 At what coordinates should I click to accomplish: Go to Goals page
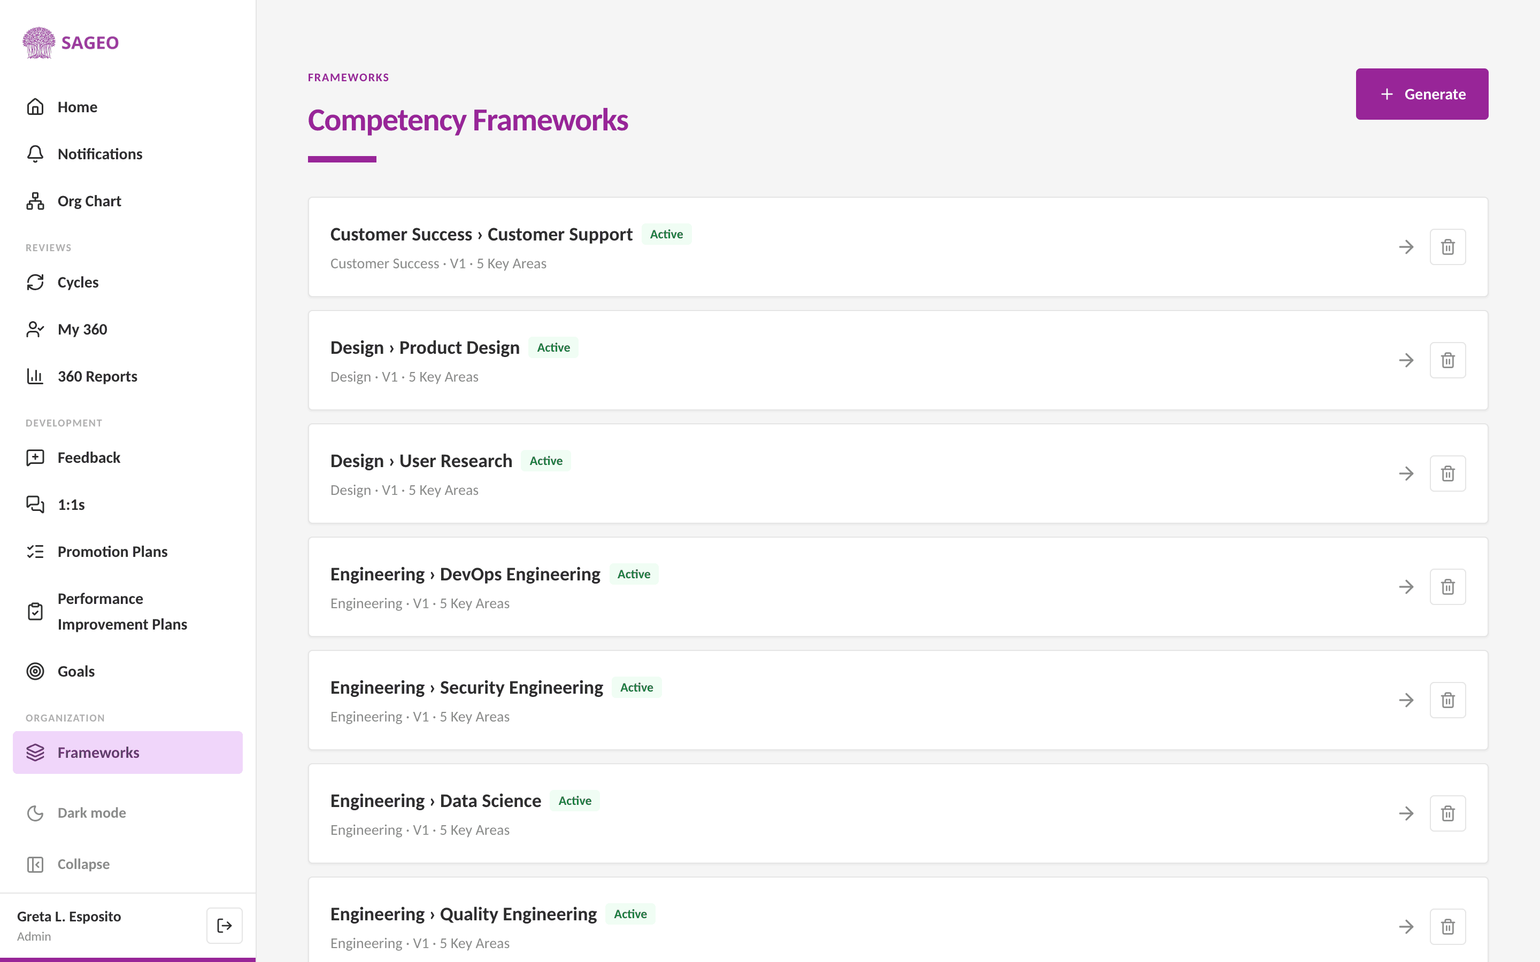[x=127, y=671]
